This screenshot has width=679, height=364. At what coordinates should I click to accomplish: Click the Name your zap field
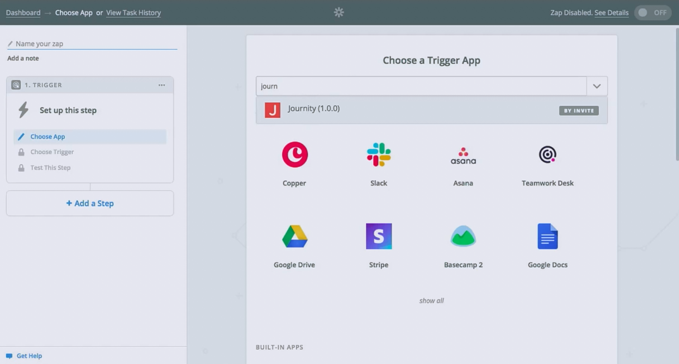tap(92, 44)
